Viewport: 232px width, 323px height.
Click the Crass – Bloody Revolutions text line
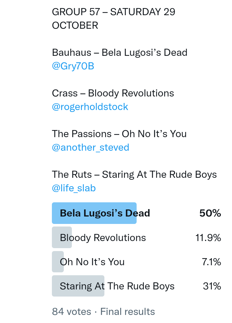pos(113,93)
